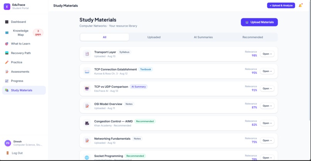This screenshot has width=311, height=161.
Task: Open Practice page
Action: coord(24,62)
